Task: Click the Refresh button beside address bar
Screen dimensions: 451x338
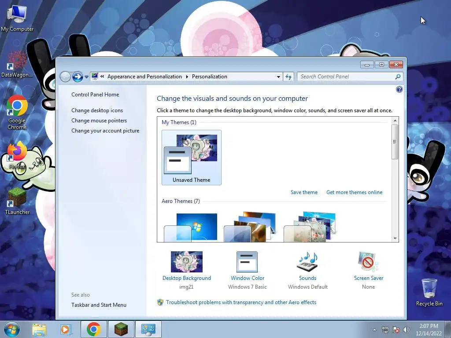Action: 288,77
